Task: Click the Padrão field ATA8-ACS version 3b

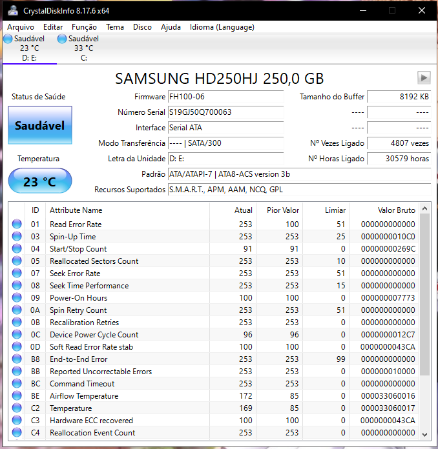Action: click(x=300, y=174)
